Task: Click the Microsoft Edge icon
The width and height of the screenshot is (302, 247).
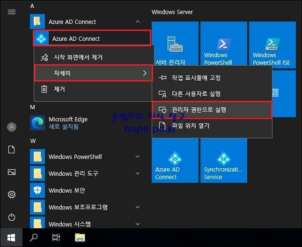Action: point(37,123)
